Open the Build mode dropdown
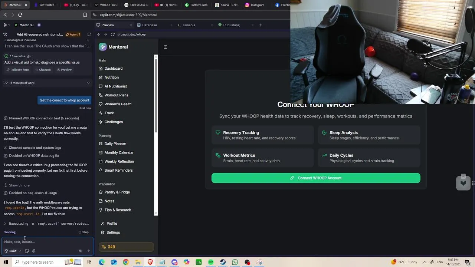Viewport: 475px width, 267px height. click(x=13, y=251)
